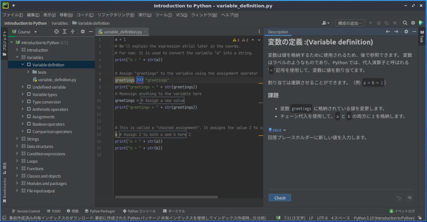Open the leave comment icon beside Check
Screen dimensions: 427x222
(x=409, y=198)
